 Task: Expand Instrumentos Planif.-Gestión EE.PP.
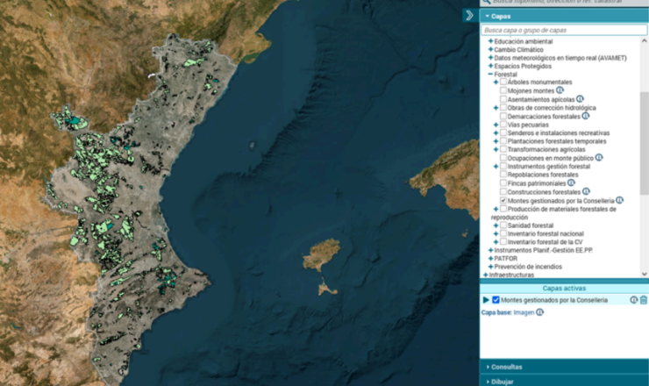[x=490, y=250]
